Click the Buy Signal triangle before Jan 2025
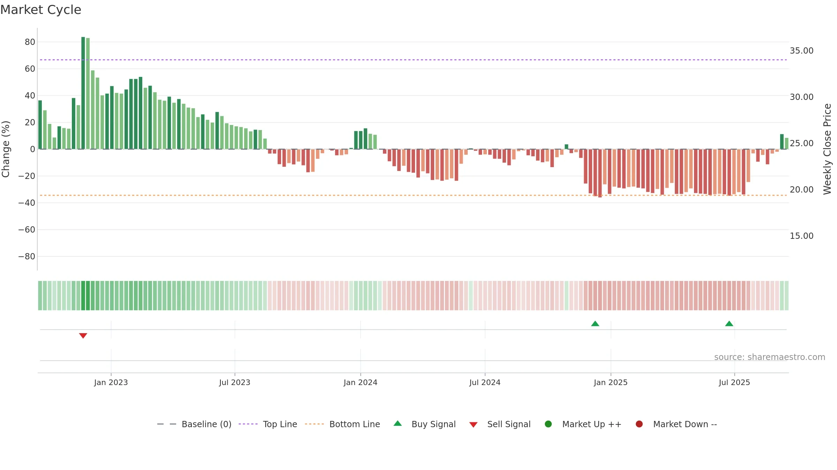The width and height of the screenshot is (837, 470). pyautogui.click(x=595, y=323)
